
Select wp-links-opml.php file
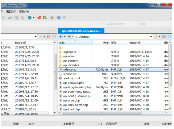tap(113, 105)
